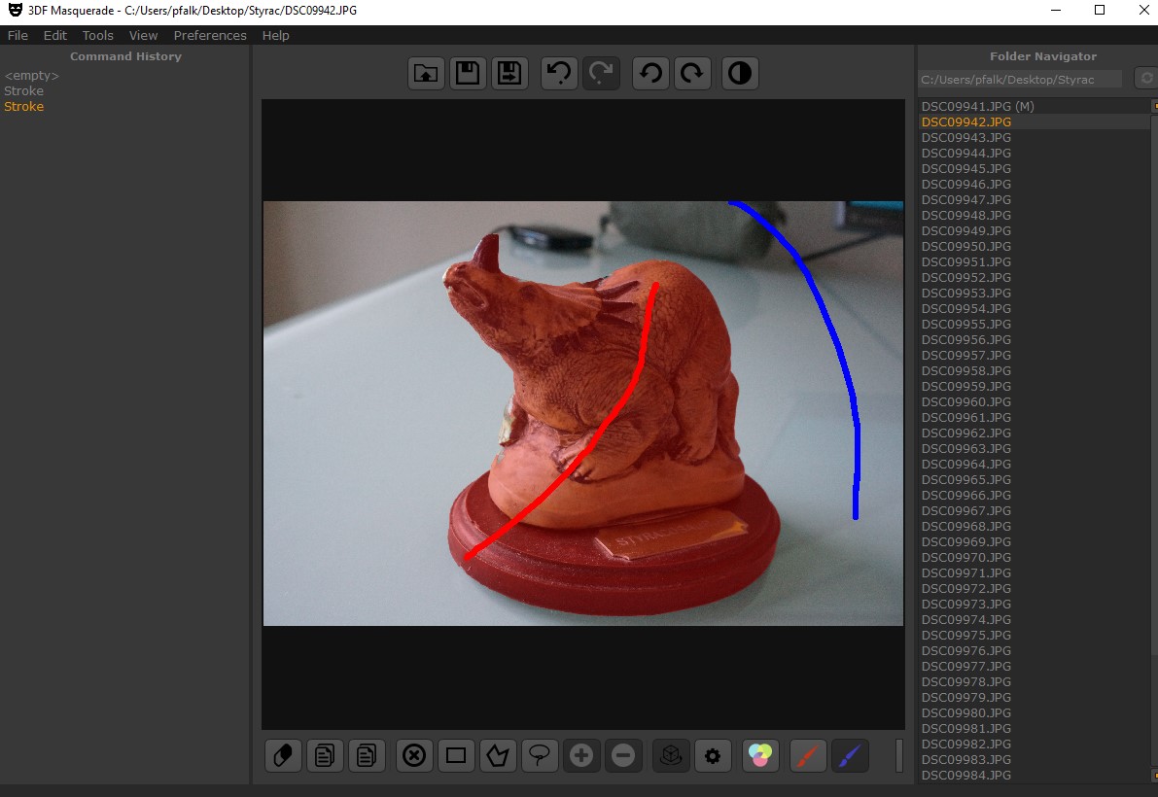The image size is (1158, 797).
Task: Select the eraser tool
Action: [283, 755]
